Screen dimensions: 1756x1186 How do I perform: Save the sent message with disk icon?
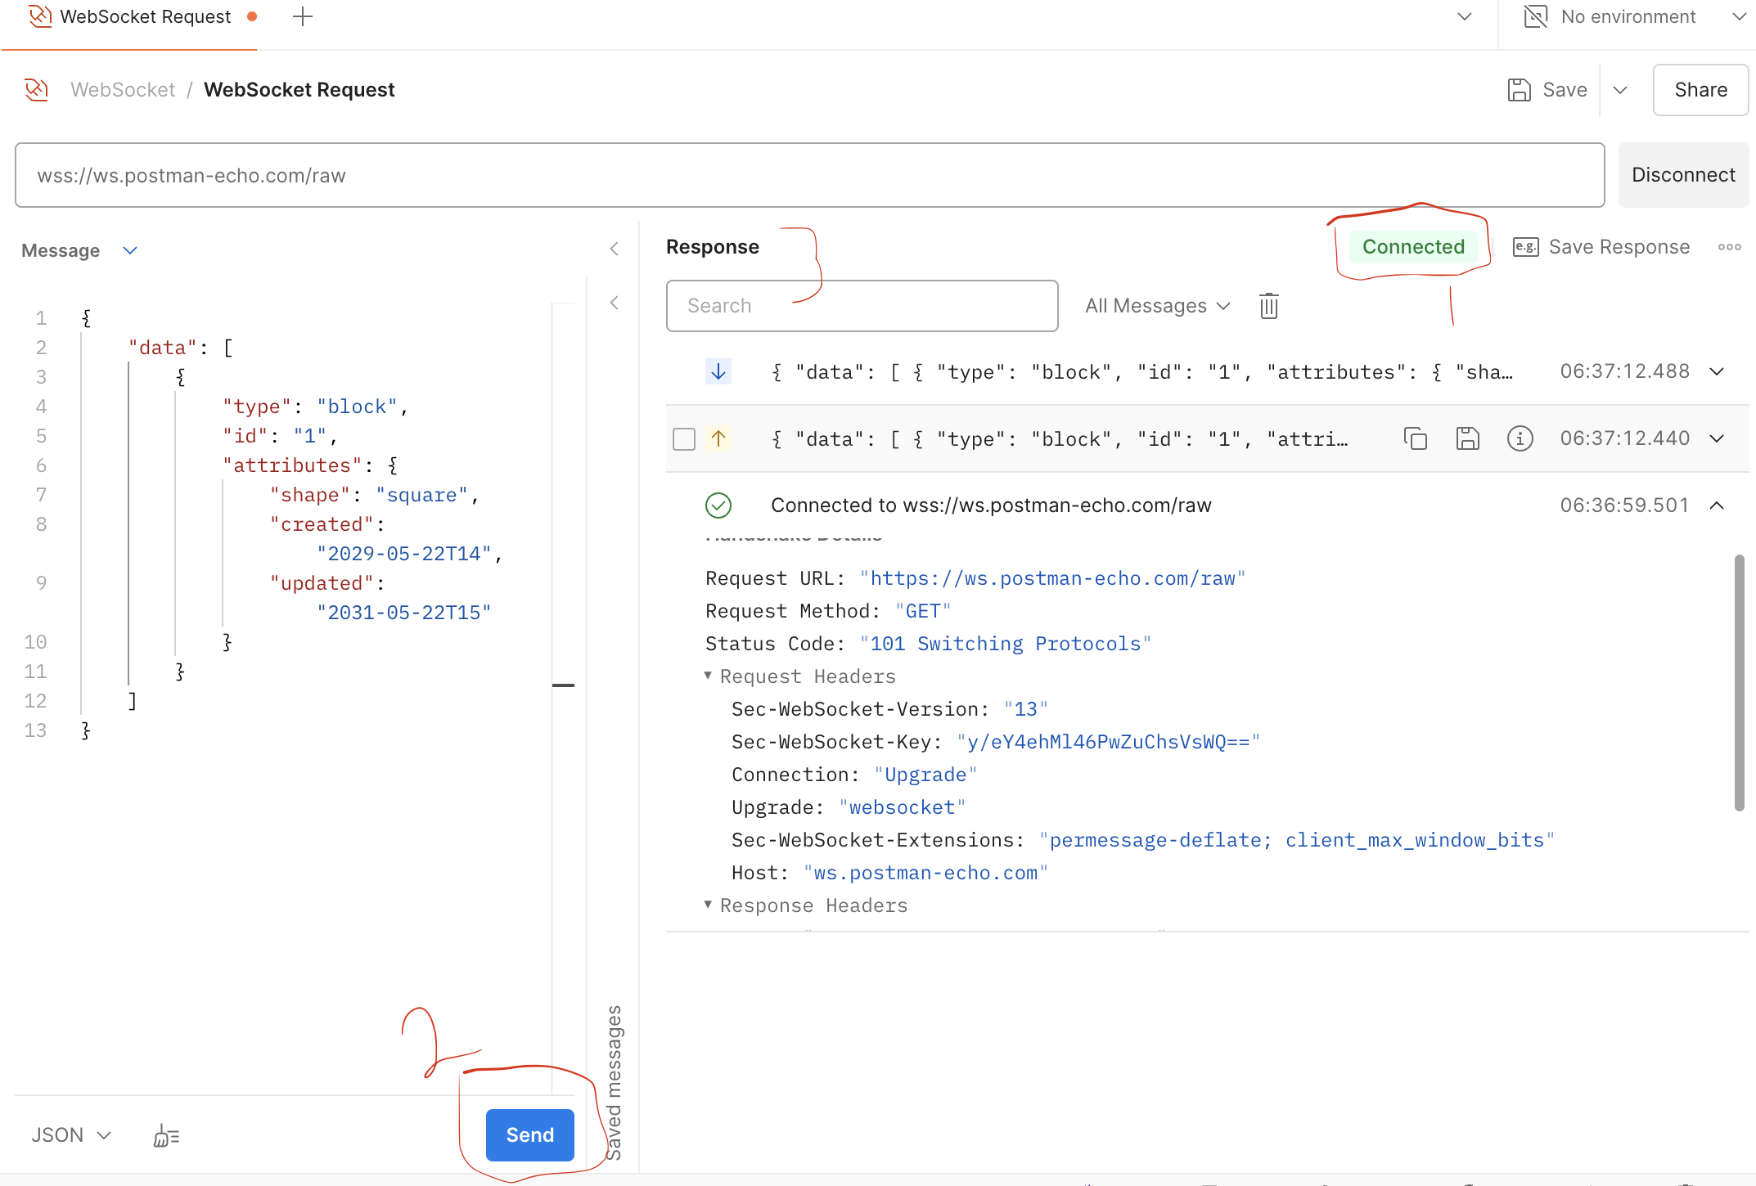coord(1468,438)
